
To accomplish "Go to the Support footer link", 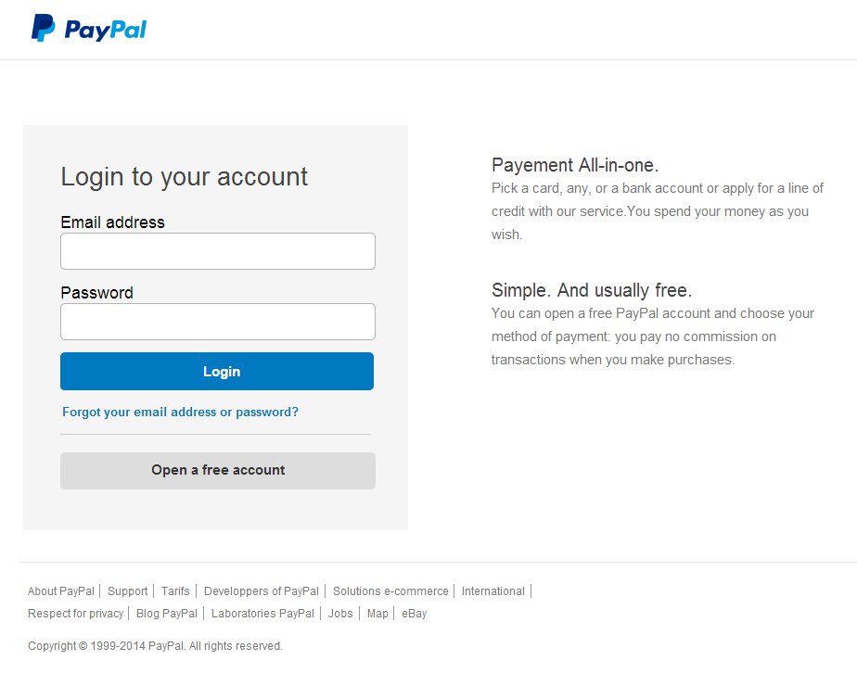I will (128, 591).
